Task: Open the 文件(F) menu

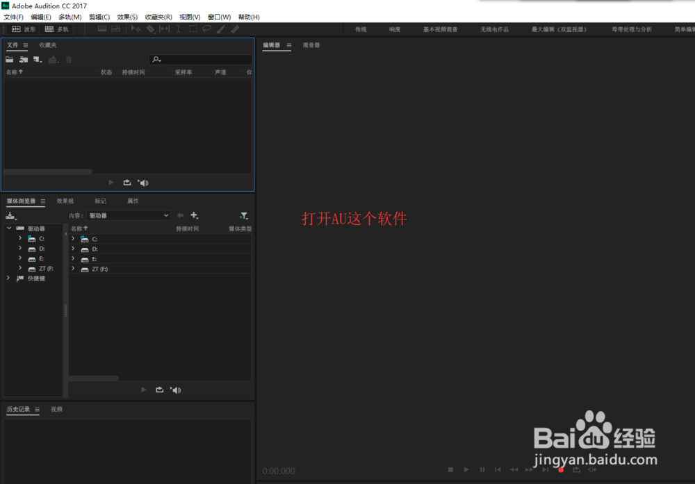Action: pos(13,17)
